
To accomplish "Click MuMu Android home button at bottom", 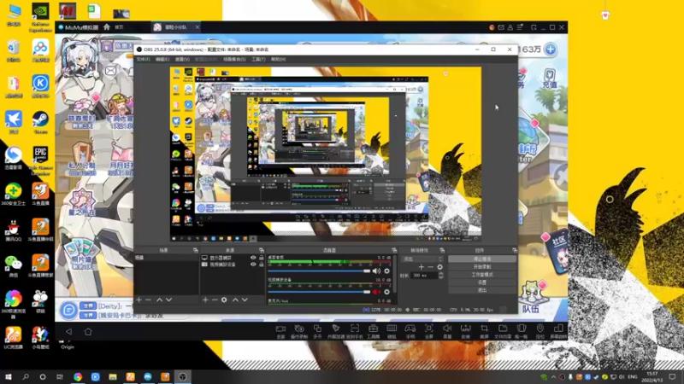I will pos(88,332).
